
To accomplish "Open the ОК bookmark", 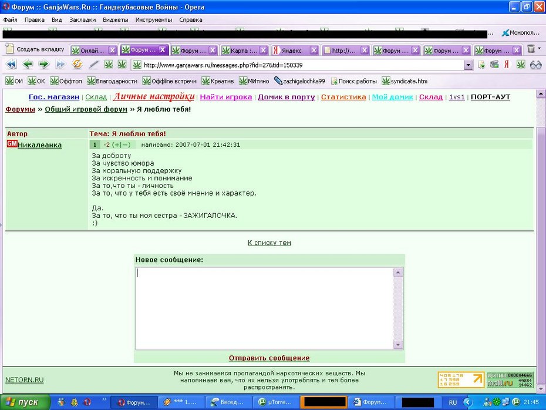I will point(36,81).
